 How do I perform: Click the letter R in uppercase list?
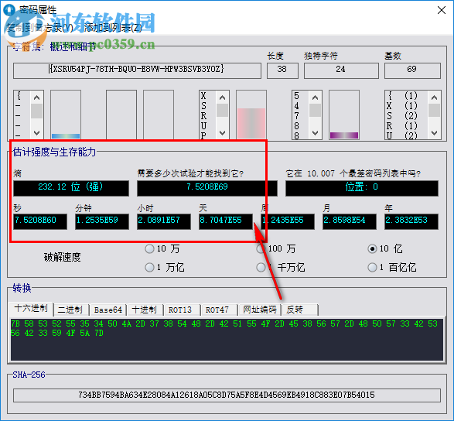(x=204, y=115)
